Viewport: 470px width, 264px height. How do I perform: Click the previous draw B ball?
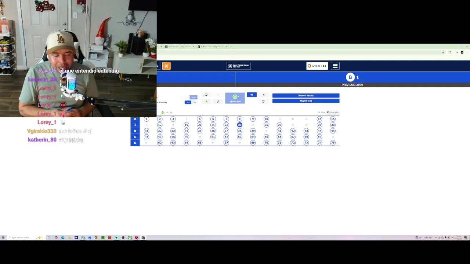point(350,77)
